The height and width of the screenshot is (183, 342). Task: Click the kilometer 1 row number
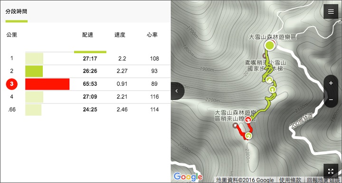(x=11, y=58)
